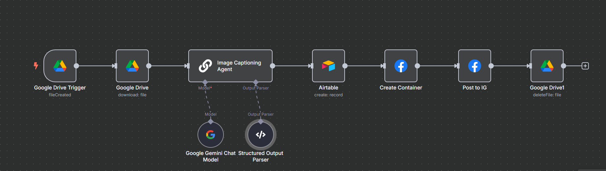Screen dimensions: 606x171
Task: Select the Google Gemini Chat Model node
Action: pyautogui.click(x=211, y=135)
